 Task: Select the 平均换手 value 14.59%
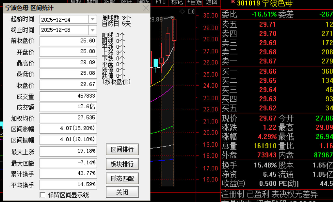(68, 185)
